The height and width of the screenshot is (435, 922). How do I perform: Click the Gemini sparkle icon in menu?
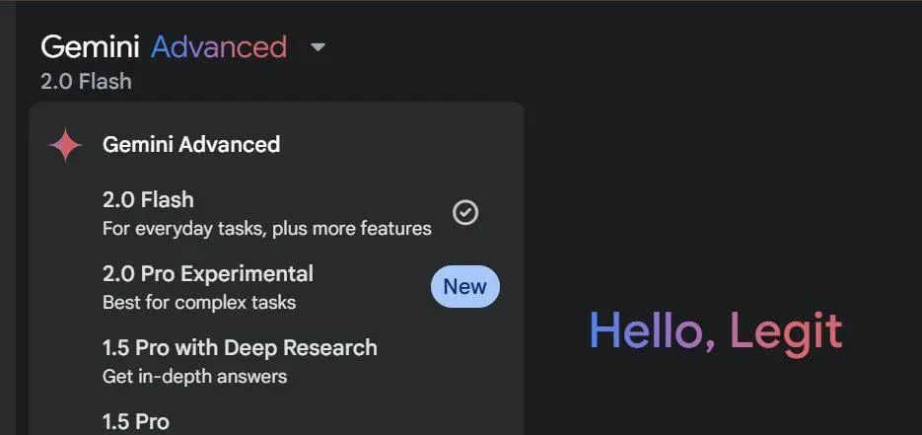tap(65, 145)
